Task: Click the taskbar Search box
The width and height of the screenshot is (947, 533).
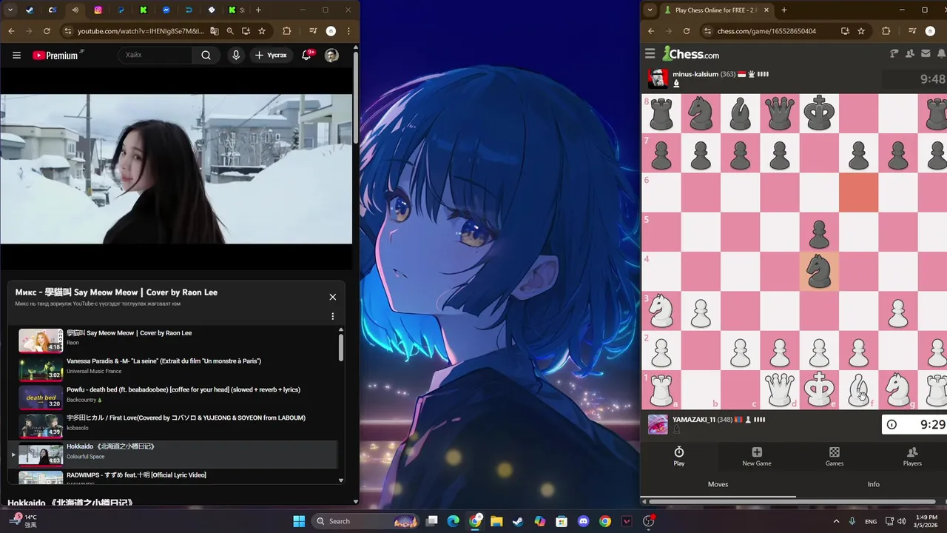Action: 367,521
